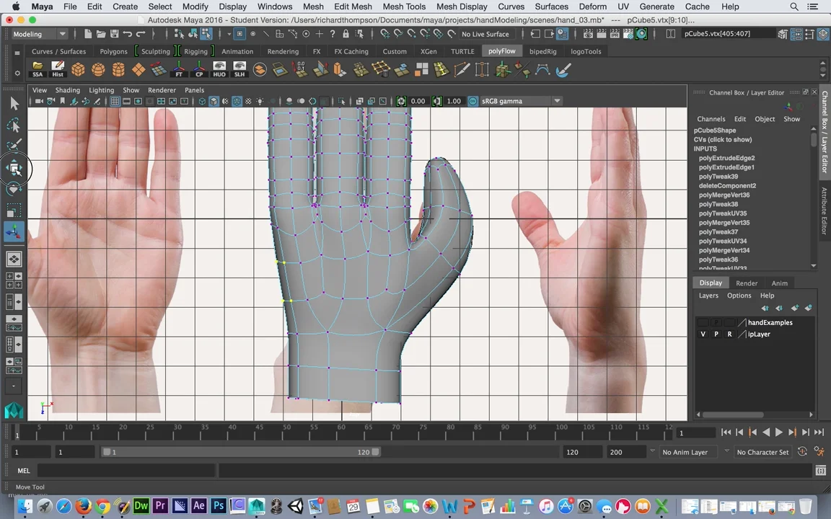This screenshot has height=519, width=831.
Task: Click the Spotlight search icon
Action: (x=794, y=6)
